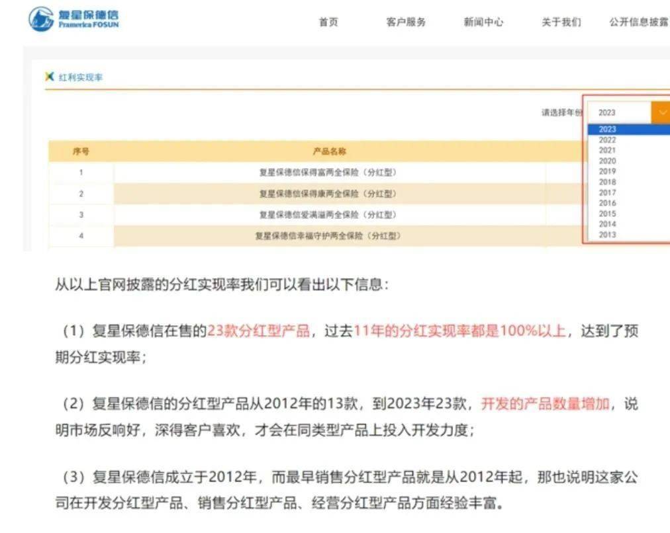Click 复星保德信保得康两全保险 product name
The image size is (670, 533).
(x=328, y=194)
